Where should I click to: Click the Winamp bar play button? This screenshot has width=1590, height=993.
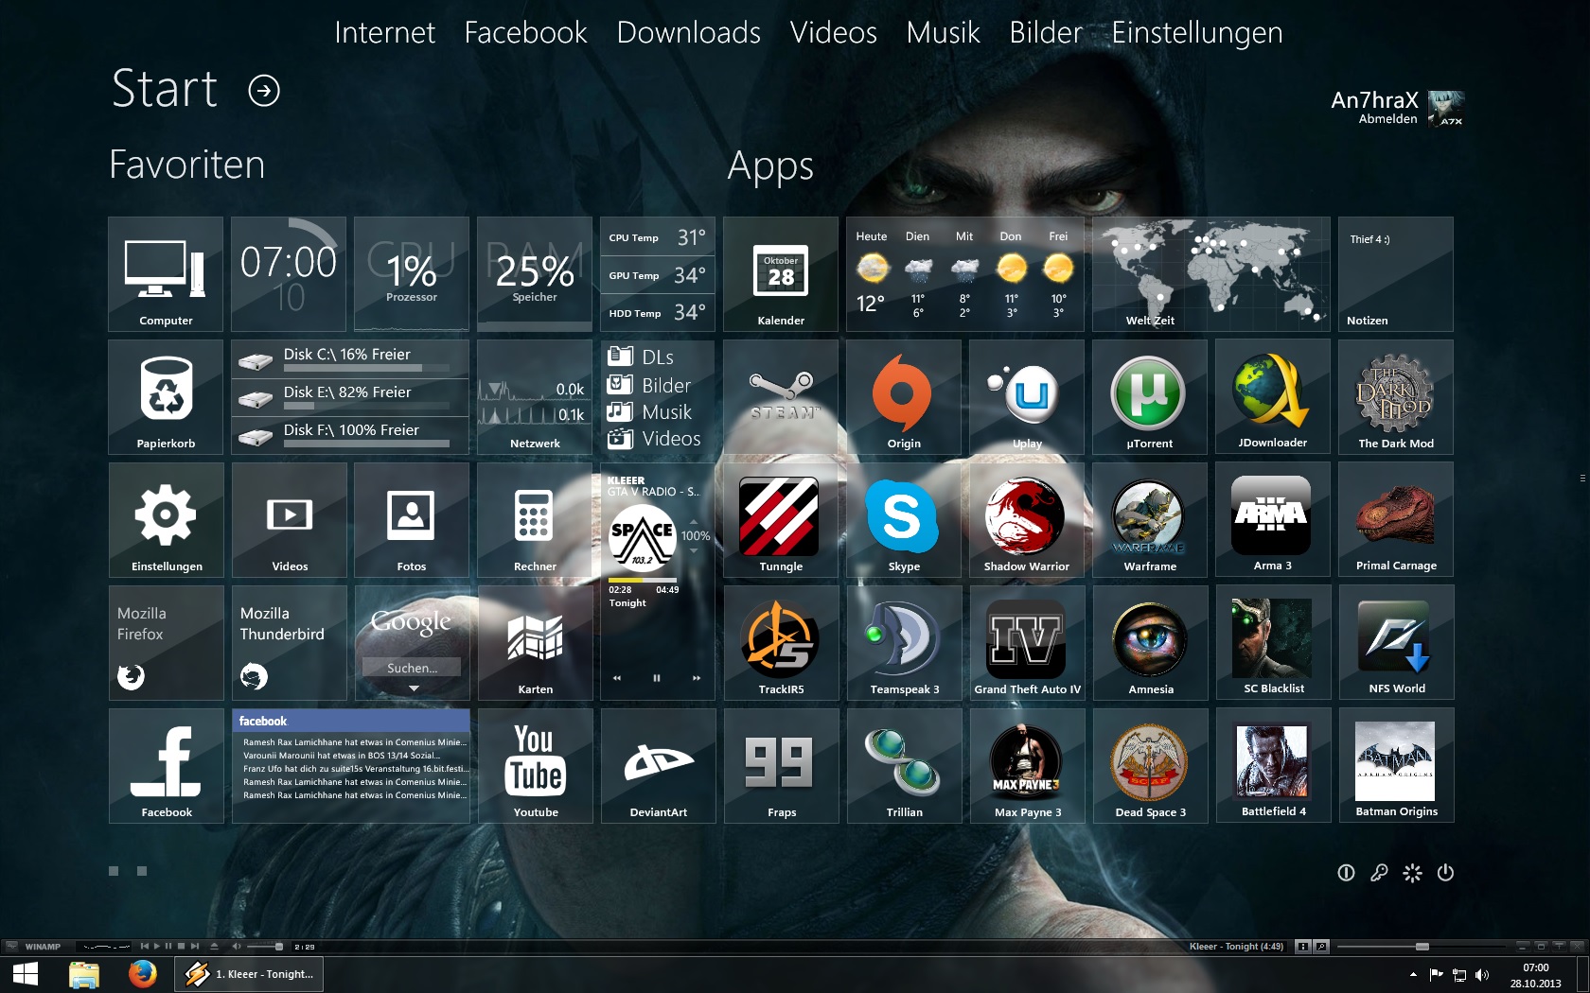click(157, 946)
